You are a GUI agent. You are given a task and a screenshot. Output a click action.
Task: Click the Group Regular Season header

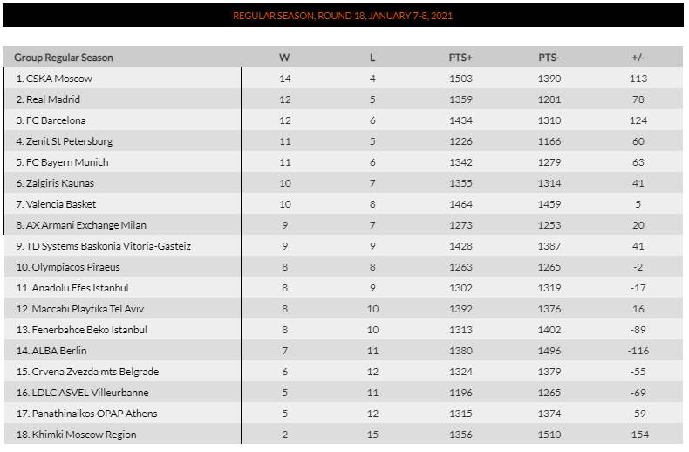(x=64, y=58)
